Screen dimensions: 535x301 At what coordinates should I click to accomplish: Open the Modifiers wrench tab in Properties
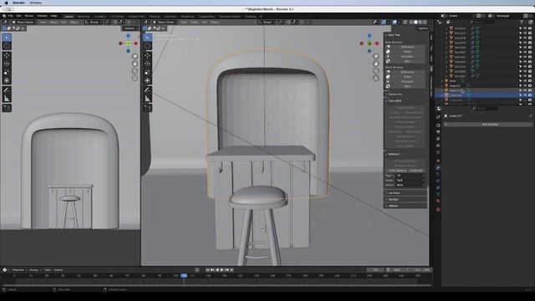pos(438,167)
